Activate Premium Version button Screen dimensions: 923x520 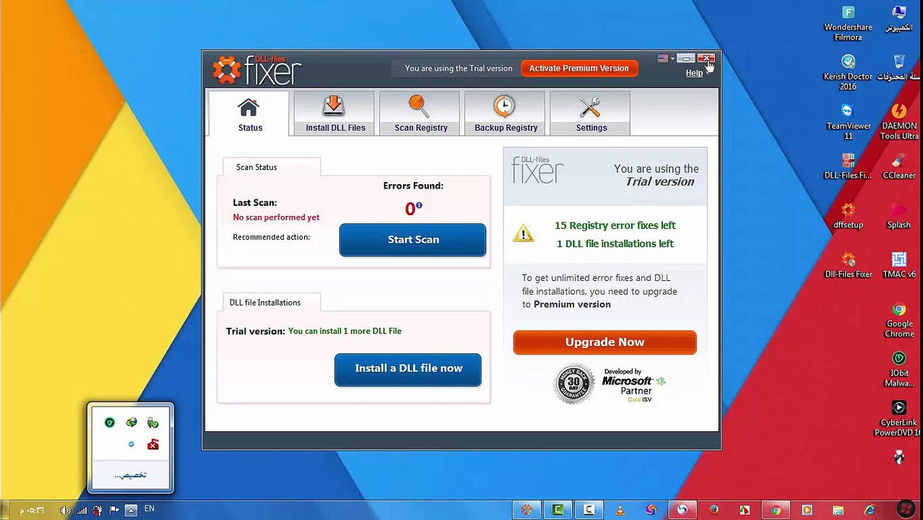(x=578, y=68)
